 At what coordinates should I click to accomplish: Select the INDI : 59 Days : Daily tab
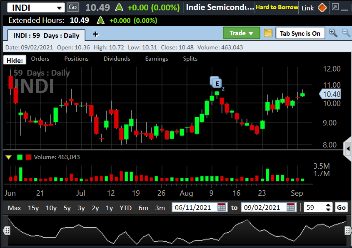point(46,36)
